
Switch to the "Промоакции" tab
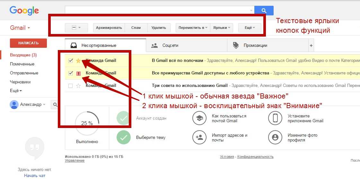255,46
